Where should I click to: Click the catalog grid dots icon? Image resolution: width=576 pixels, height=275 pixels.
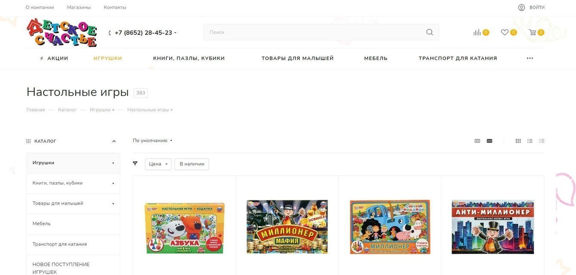tap(28, 141)
